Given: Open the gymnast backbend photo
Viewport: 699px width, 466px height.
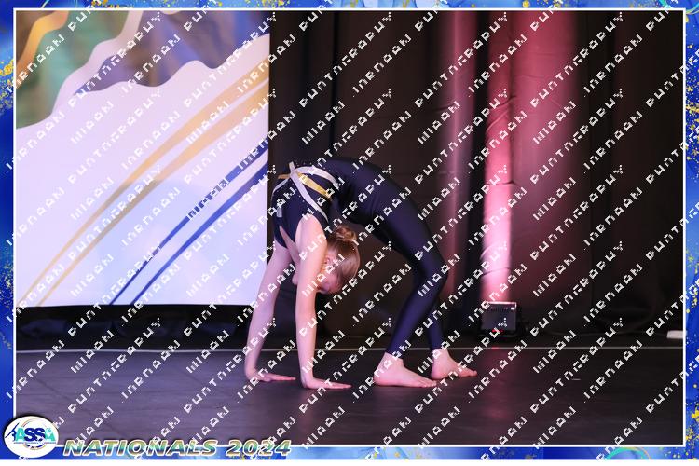Looking at the screenshot, I should click(349, 227).
